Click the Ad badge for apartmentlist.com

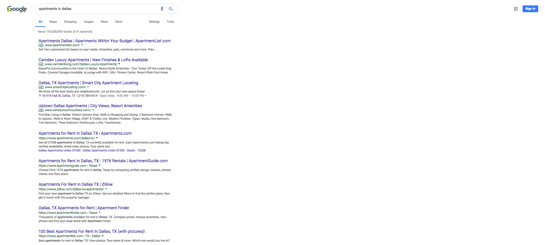click(x=41, y=45)
